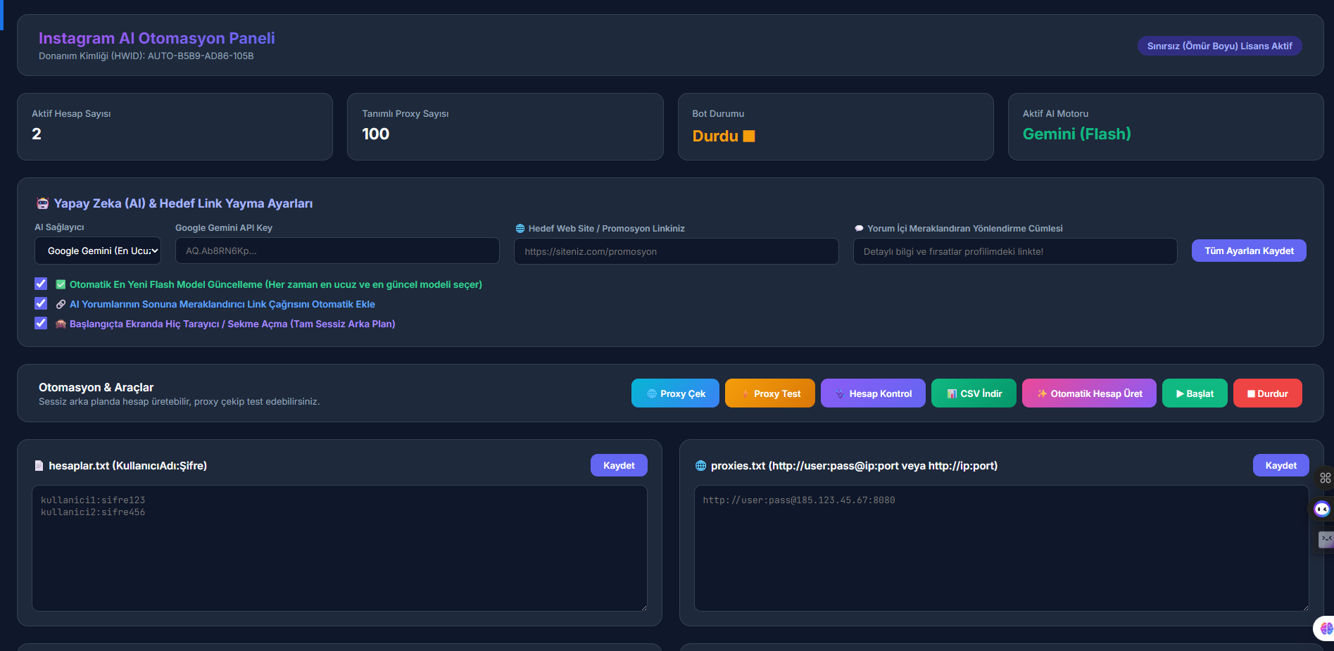1334x651 pixels.
Task: Click the Gemini (Flash) engine text
Action: click(1076, 134)
